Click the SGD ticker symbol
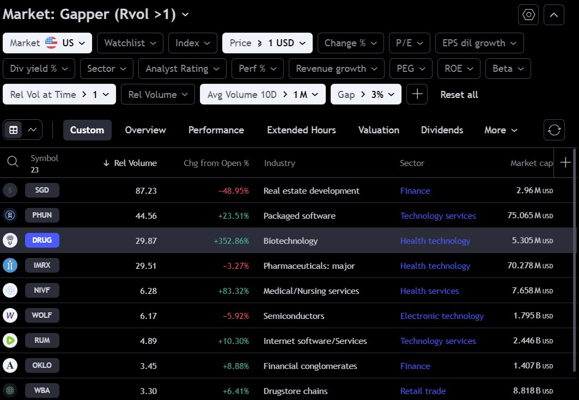579x400 pixels. coord(42,190)
